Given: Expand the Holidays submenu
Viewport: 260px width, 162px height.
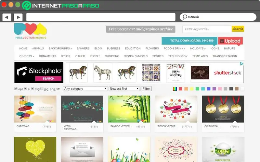Looking at the screenshot, I should (x=198, y=48).
